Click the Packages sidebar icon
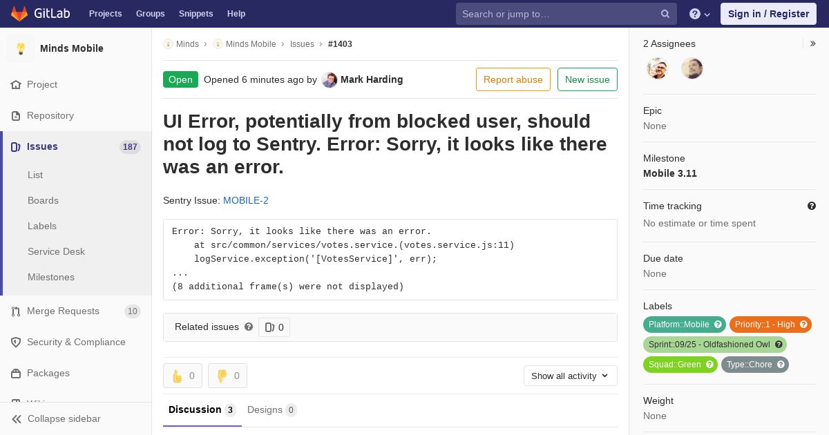The height and width of the screenshot is (435, 829). [16, 374]
